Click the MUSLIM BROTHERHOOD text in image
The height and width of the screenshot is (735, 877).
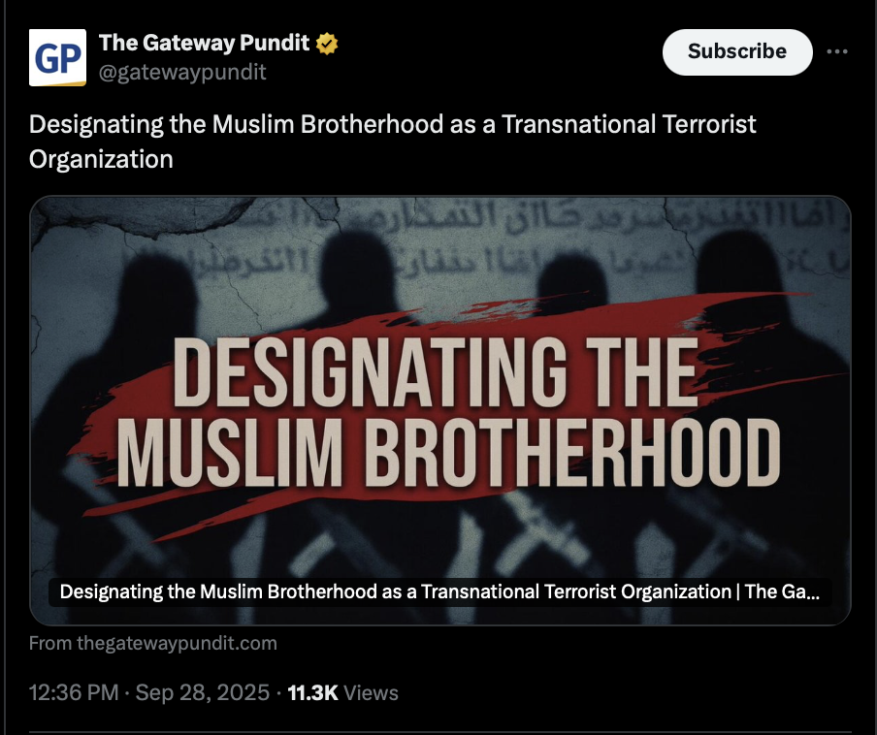click(x=448, y=453)
